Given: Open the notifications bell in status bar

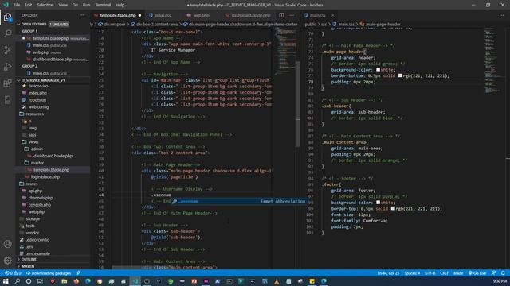Looking at the screenshot, I should coord(503,273).
